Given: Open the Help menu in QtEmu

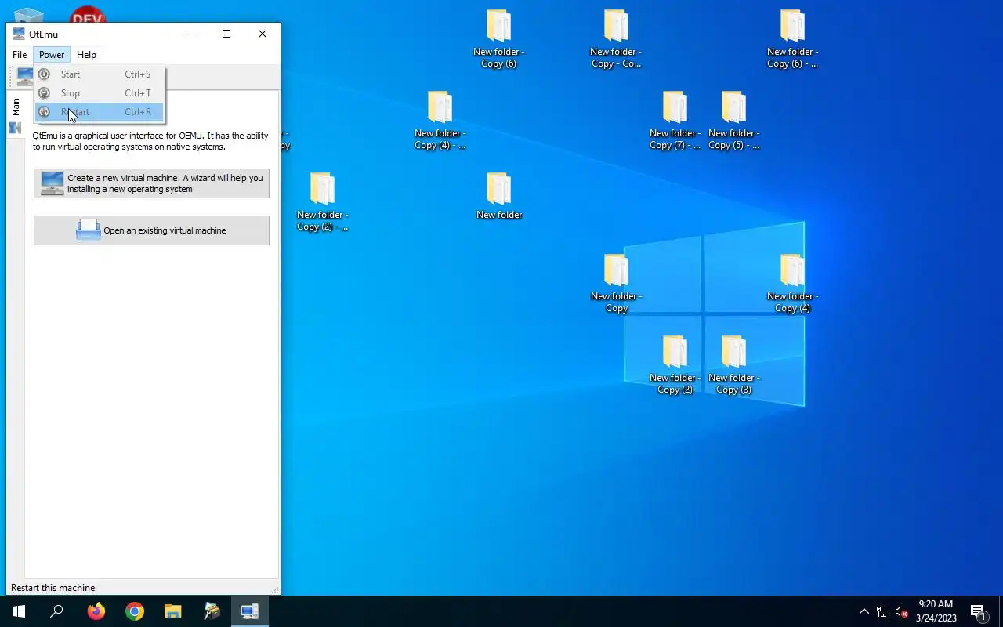Looking at the screenshot, I should point(86,55).
